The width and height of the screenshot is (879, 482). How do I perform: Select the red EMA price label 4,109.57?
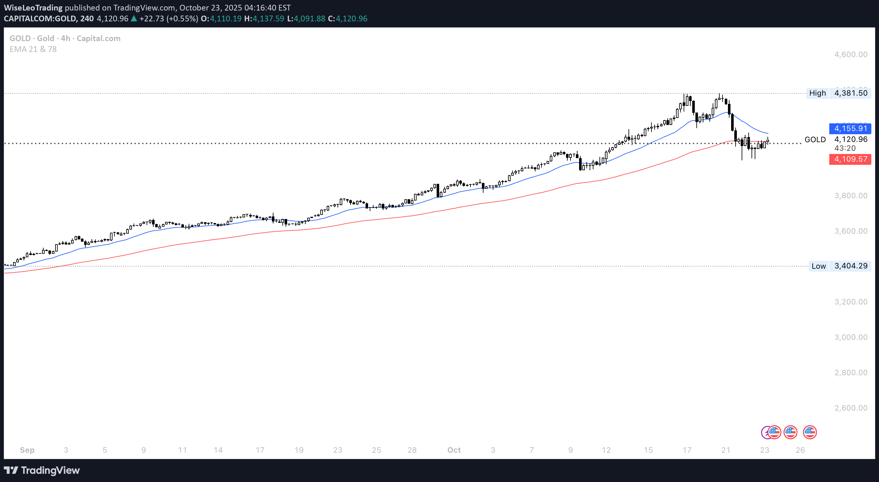pyautogui.click(x=850, y=159)
